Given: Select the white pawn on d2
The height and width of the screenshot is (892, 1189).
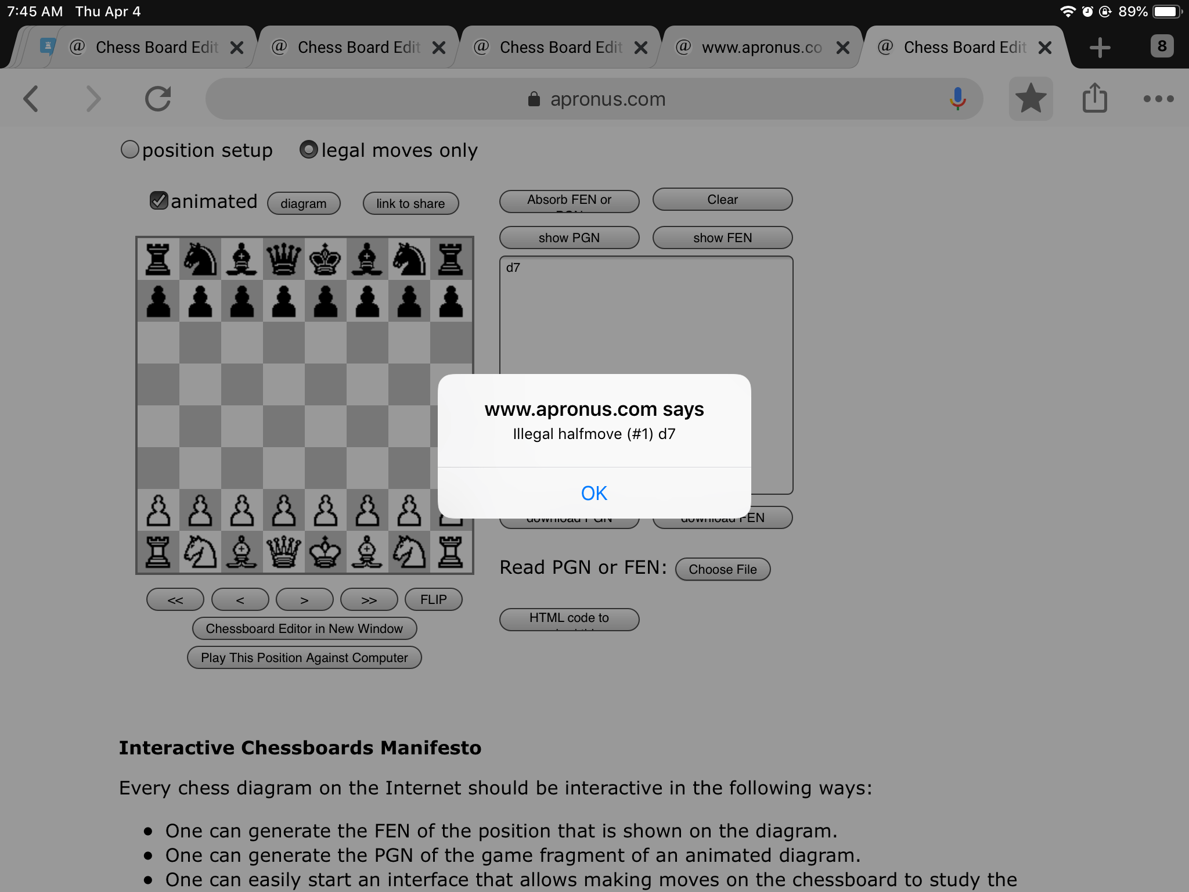Looking at the screenshot, I should coord(284,510).
